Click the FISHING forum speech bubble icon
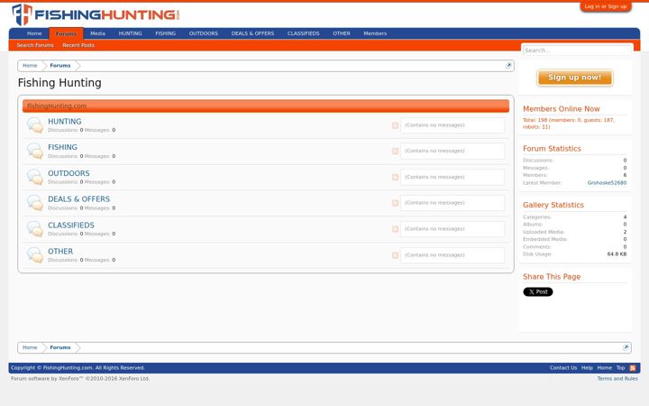This screenshot has width=649, height=406. click(x=35, y=152)
